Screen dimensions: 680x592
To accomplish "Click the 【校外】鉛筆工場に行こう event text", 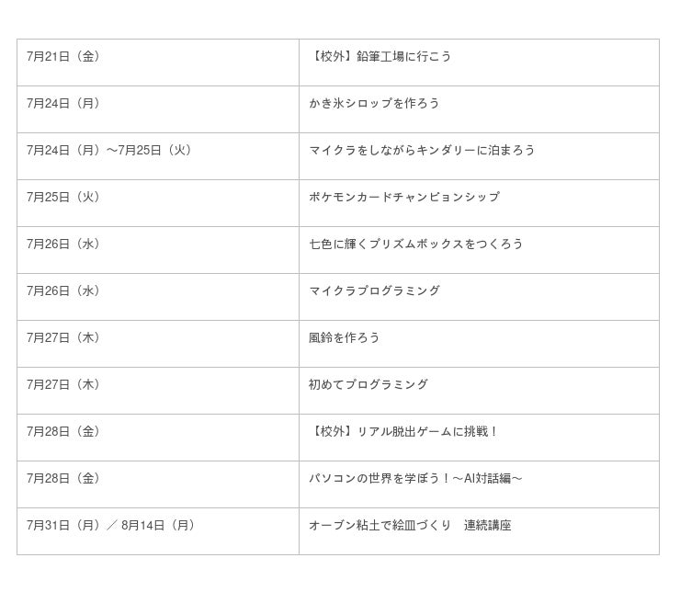I will (380, 57).
